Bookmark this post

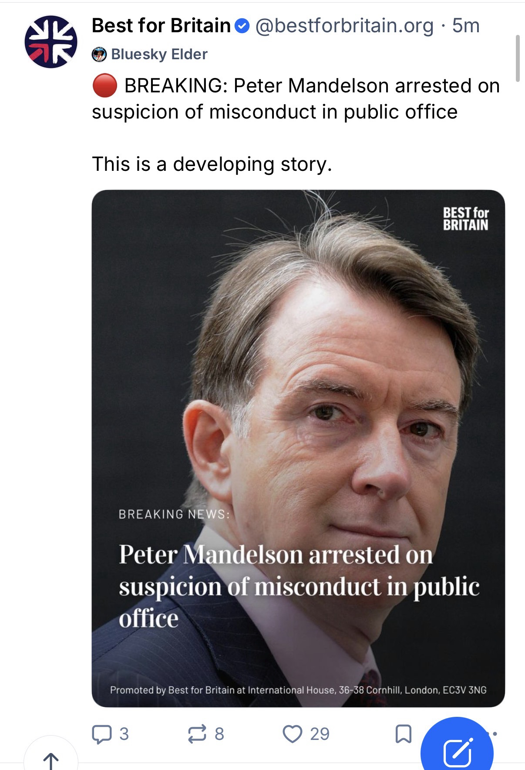click(403, 734)
